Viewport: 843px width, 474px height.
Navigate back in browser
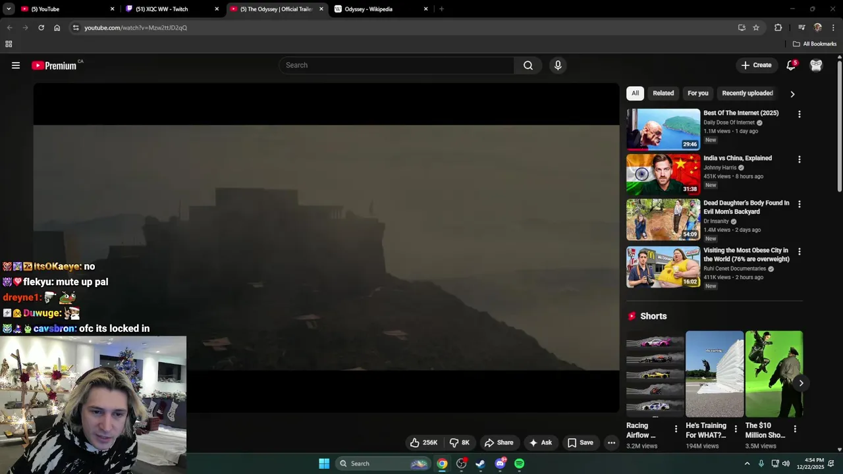coord(9,28)
